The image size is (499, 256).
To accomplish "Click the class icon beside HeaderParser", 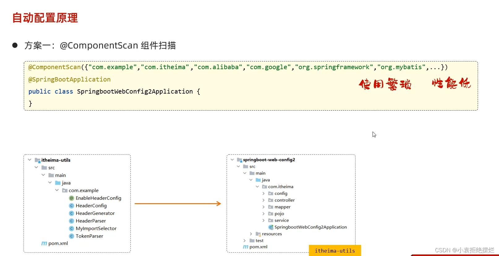I will (71, 221).
